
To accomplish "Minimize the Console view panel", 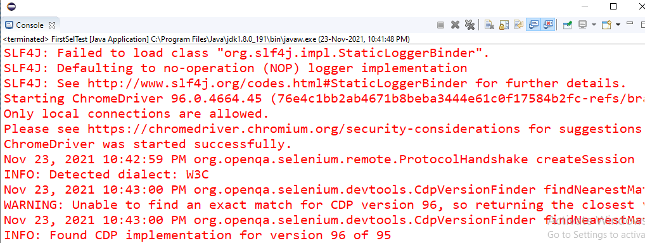I will 629,23.
